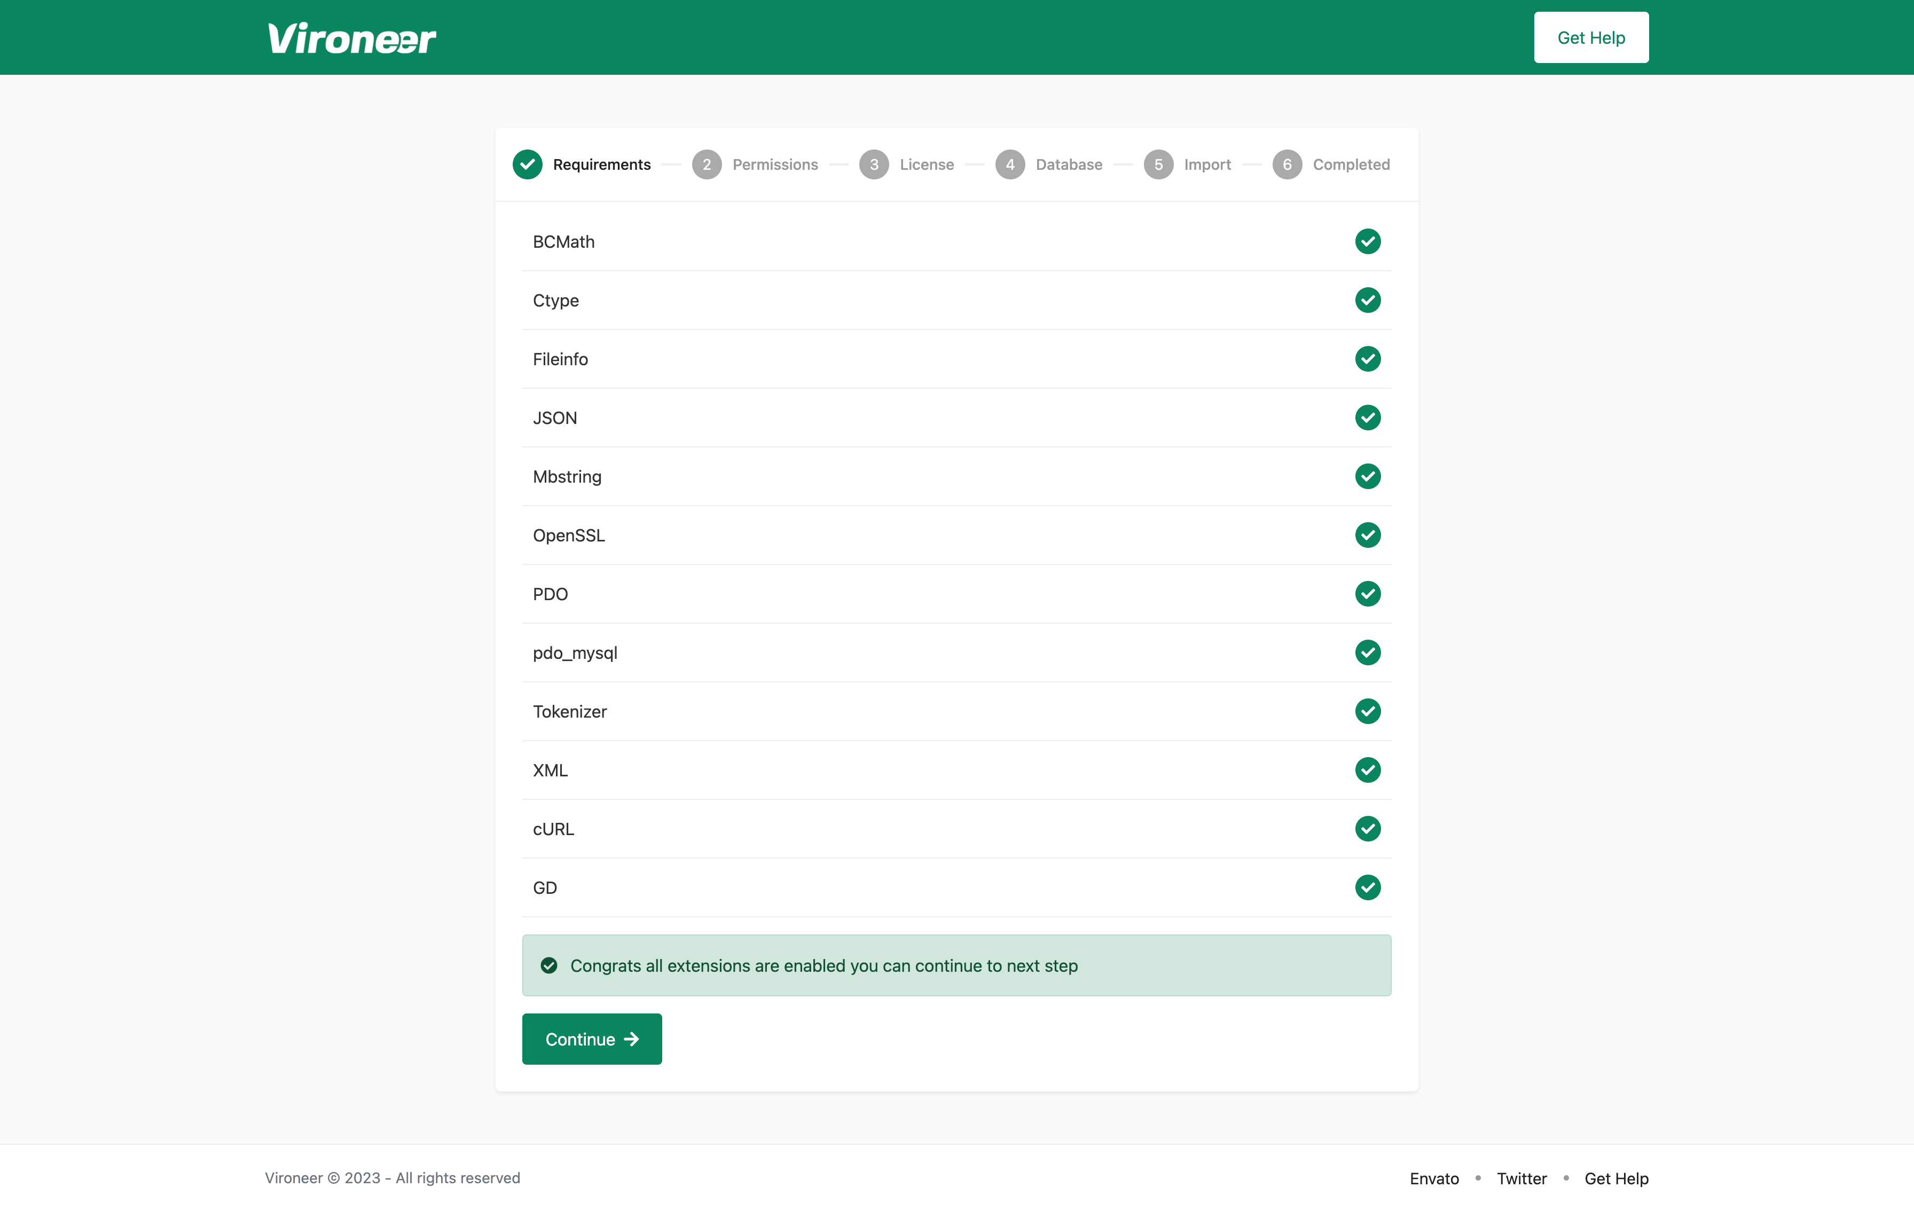Screen dimensions: 1914x1211
Task: Click the Vironeer logo in header
Action: [x=351, y=38]
